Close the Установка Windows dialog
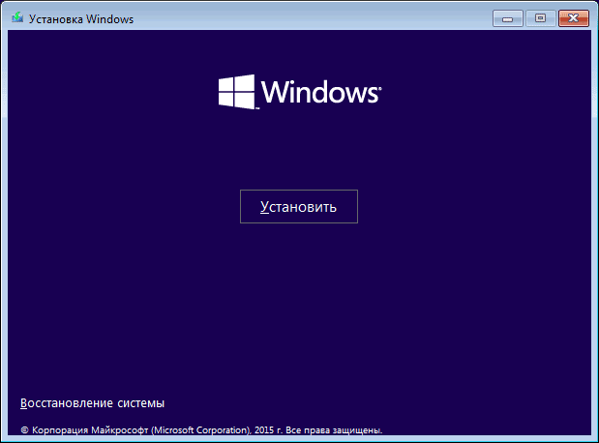599x443 pixels. 573,17
